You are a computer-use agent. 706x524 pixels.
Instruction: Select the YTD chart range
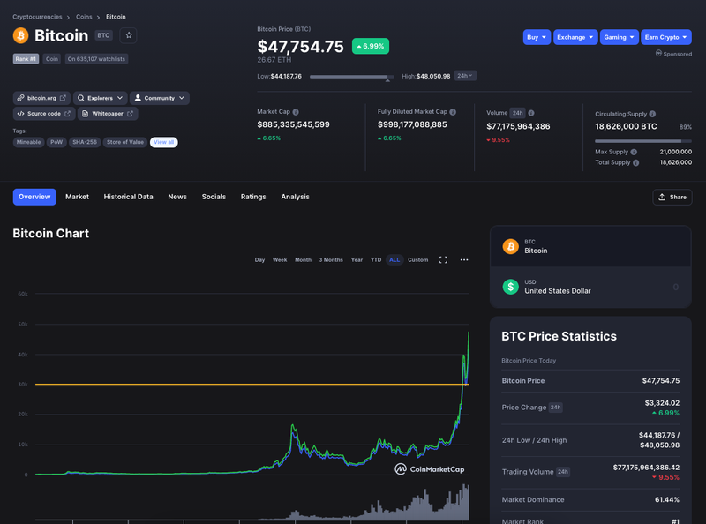click(376, 259)
